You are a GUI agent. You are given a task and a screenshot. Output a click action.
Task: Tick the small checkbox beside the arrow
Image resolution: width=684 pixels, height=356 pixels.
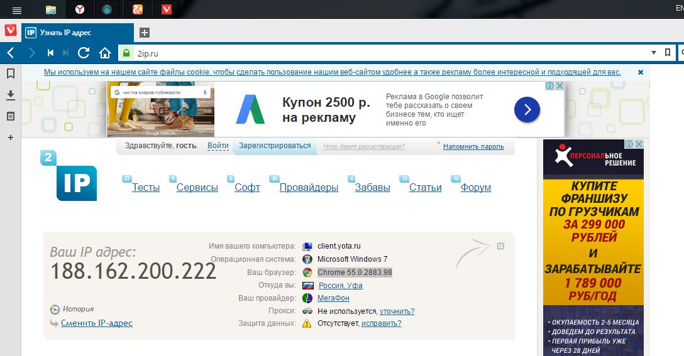pyautogui.click(x=500, y=246)
